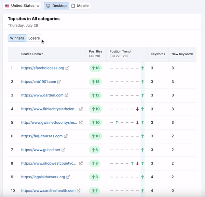Viewport: 205px width, 197px height.
Task: Click the mobile phone icon
Action: point(73,6)
